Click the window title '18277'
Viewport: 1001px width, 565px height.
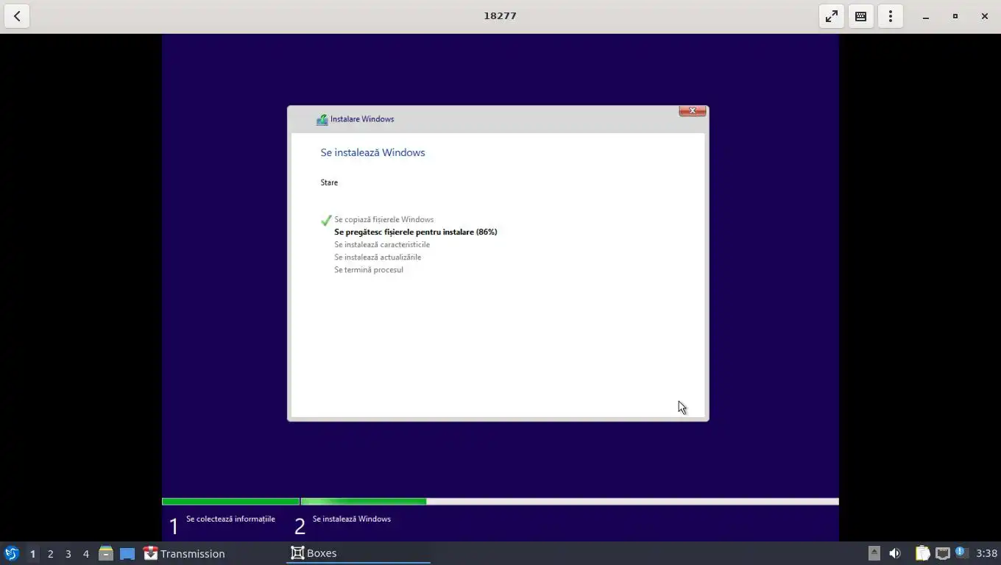point(500,15)
